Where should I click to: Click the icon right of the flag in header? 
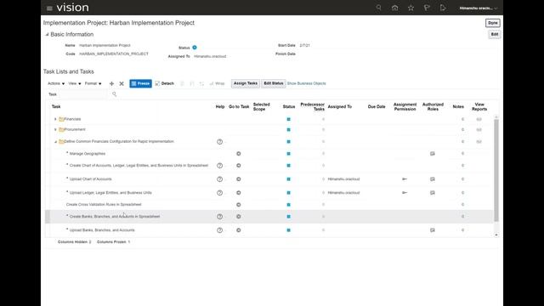coord(443,8)
